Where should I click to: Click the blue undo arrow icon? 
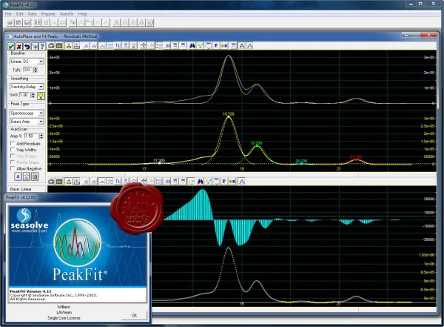(27, 46)
